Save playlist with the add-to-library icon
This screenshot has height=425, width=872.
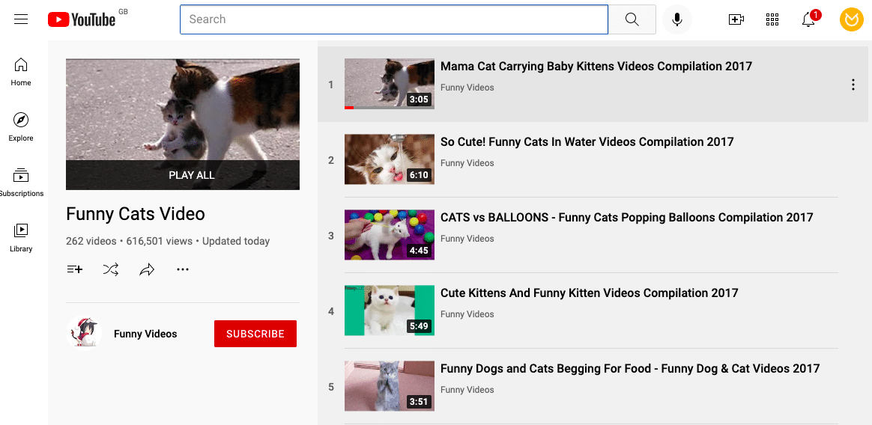click(x=74, y=269)
